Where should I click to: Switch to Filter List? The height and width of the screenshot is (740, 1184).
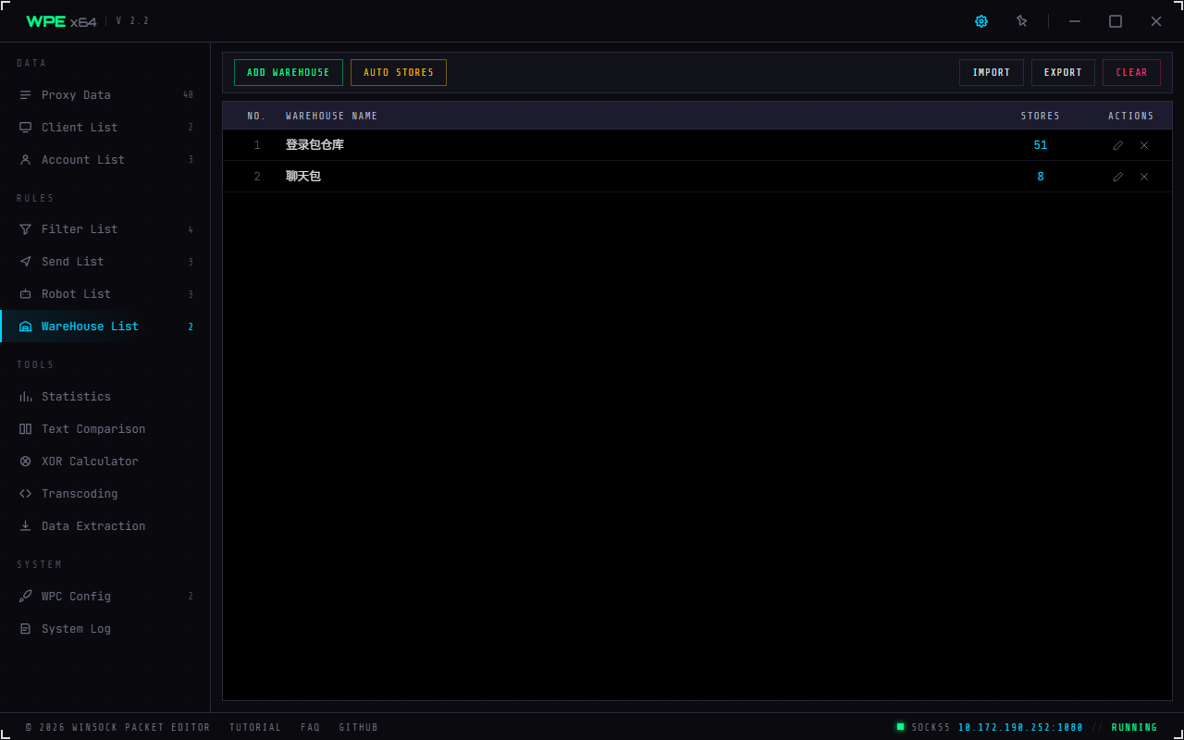pyautogui.click(x=105, y=229)
